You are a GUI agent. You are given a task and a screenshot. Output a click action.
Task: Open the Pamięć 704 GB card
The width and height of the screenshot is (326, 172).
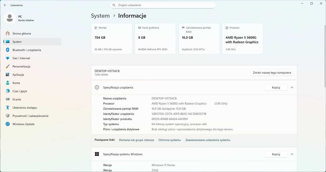[x=111, y=39]
